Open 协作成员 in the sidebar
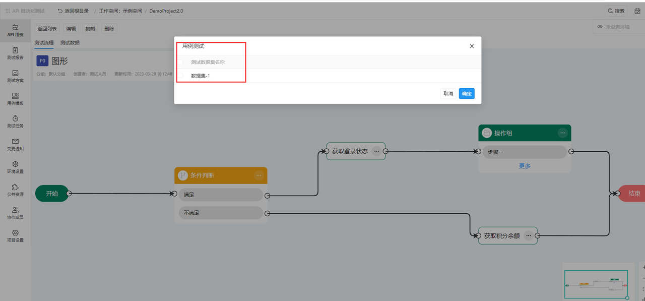Screen dimensions: 645x301 click(x=15, y=213)
